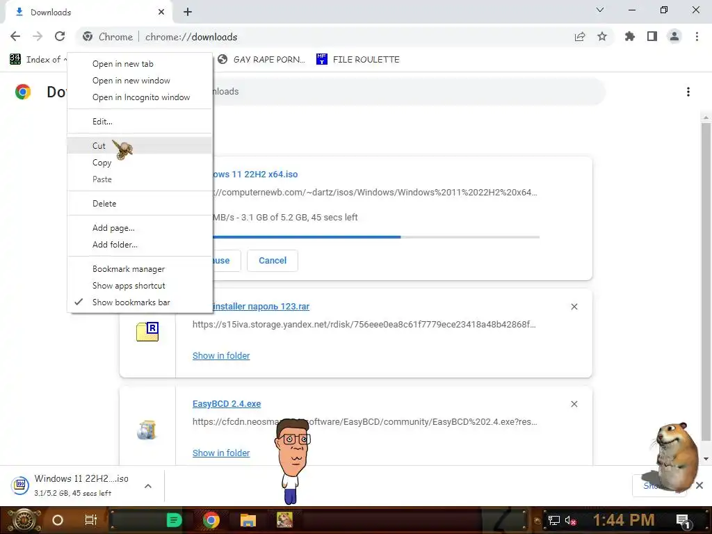Open Task View on the taskbar

coord(91,520)
